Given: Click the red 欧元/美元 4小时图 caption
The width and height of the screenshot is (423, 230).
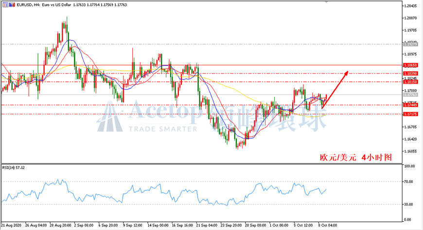Looking at the screenshot, I should [x=356, y=157].
